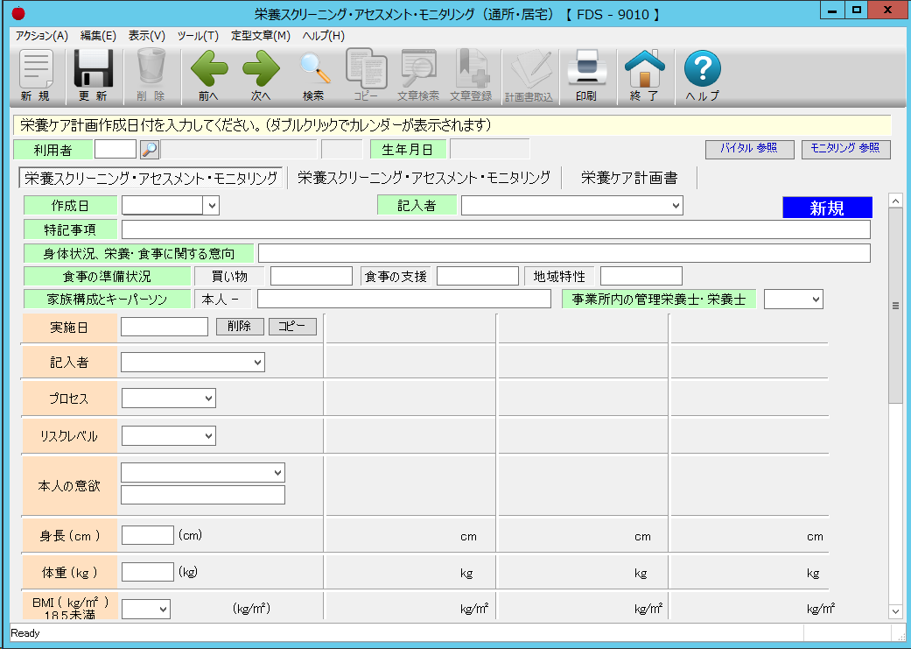Click the 更新 floppy disk save icon
The width and height of the screenshot is (911, 649).
click(x=93, y=75)
